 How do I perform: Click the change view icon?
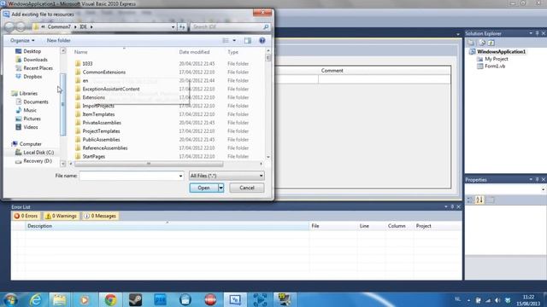coord(226,40)
